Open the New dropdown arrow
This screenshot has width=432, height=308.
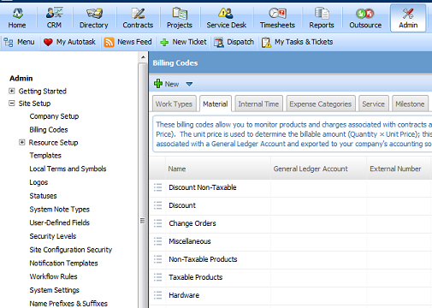189,84
